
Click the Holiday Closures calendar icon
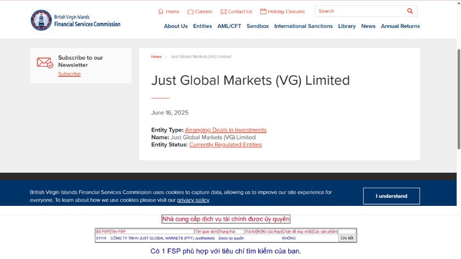coord(263,11)
